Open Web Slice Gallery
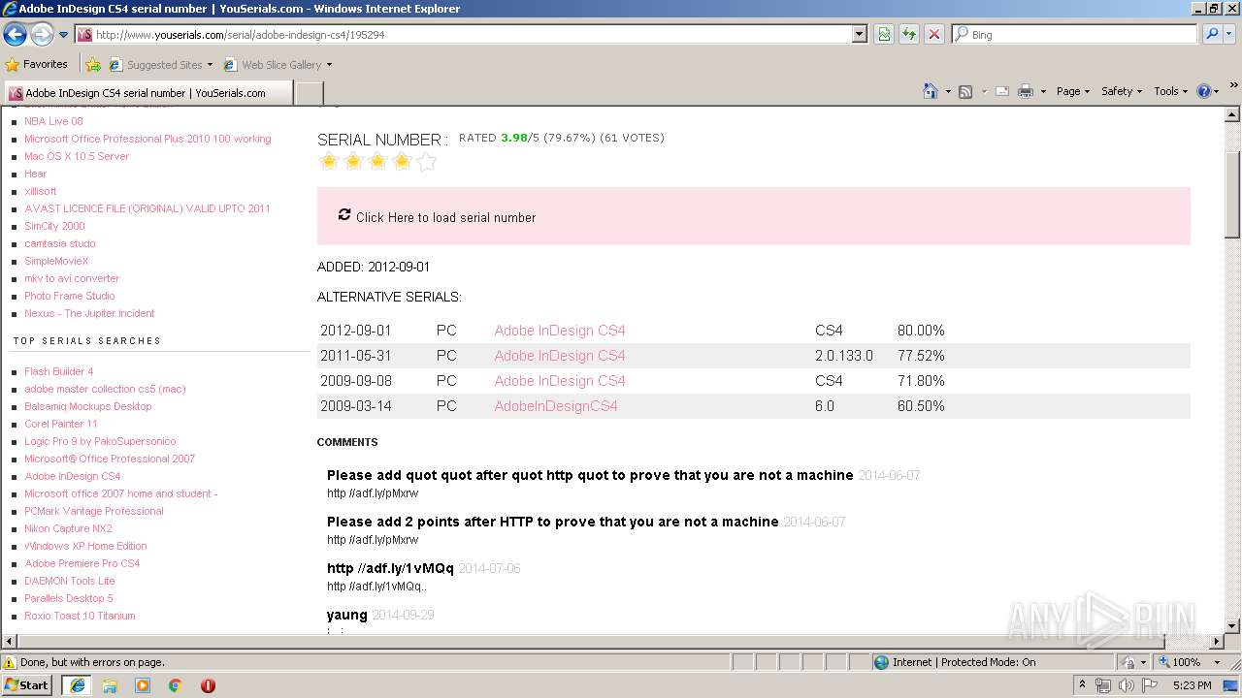The height and width of the screenshot is (698, 1242). (x=278, y=65)
